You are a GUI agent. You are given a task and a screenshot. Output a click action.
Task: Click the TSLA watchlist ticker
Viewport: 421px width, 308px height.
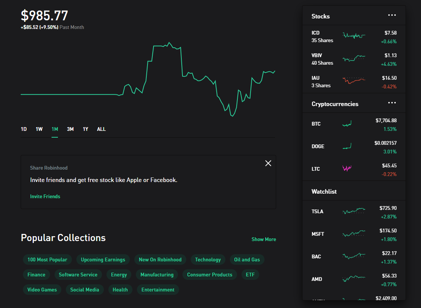318,211
